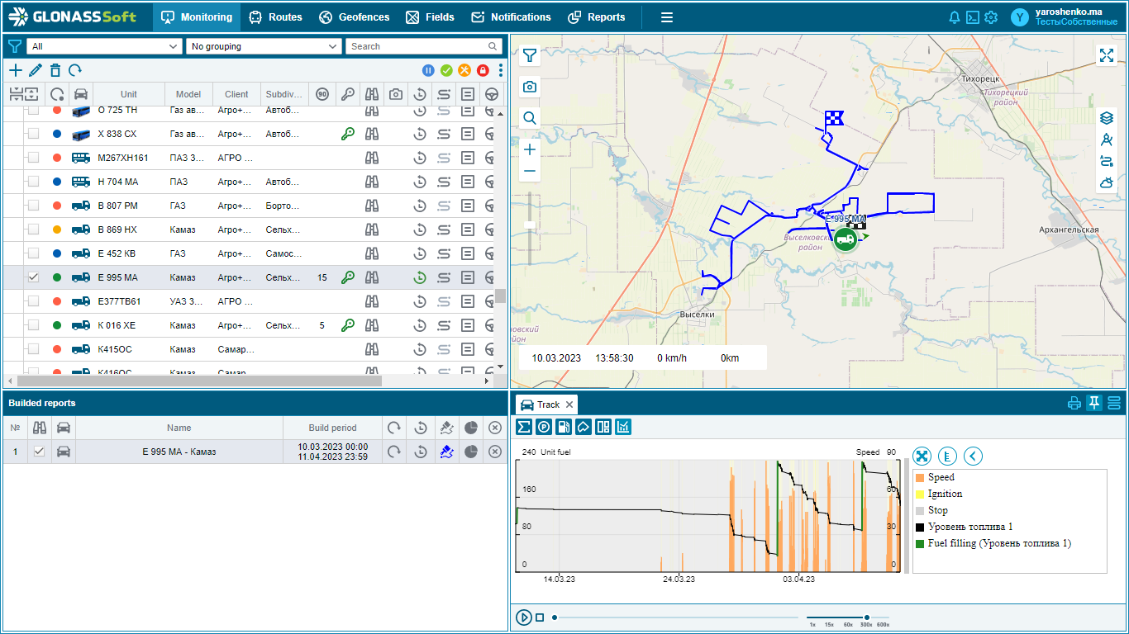
Task: Open notifications bell
Action: pos(955,17)
